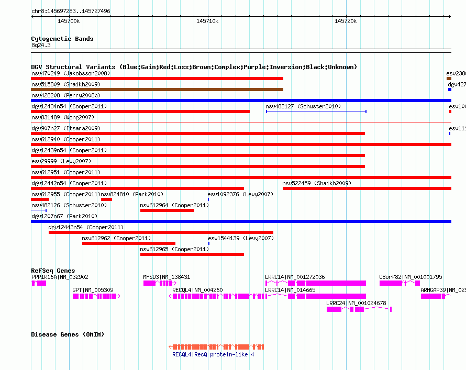Select the nsv522459 (Shaikh2009) red bar
466x370 pixels.
367,188
